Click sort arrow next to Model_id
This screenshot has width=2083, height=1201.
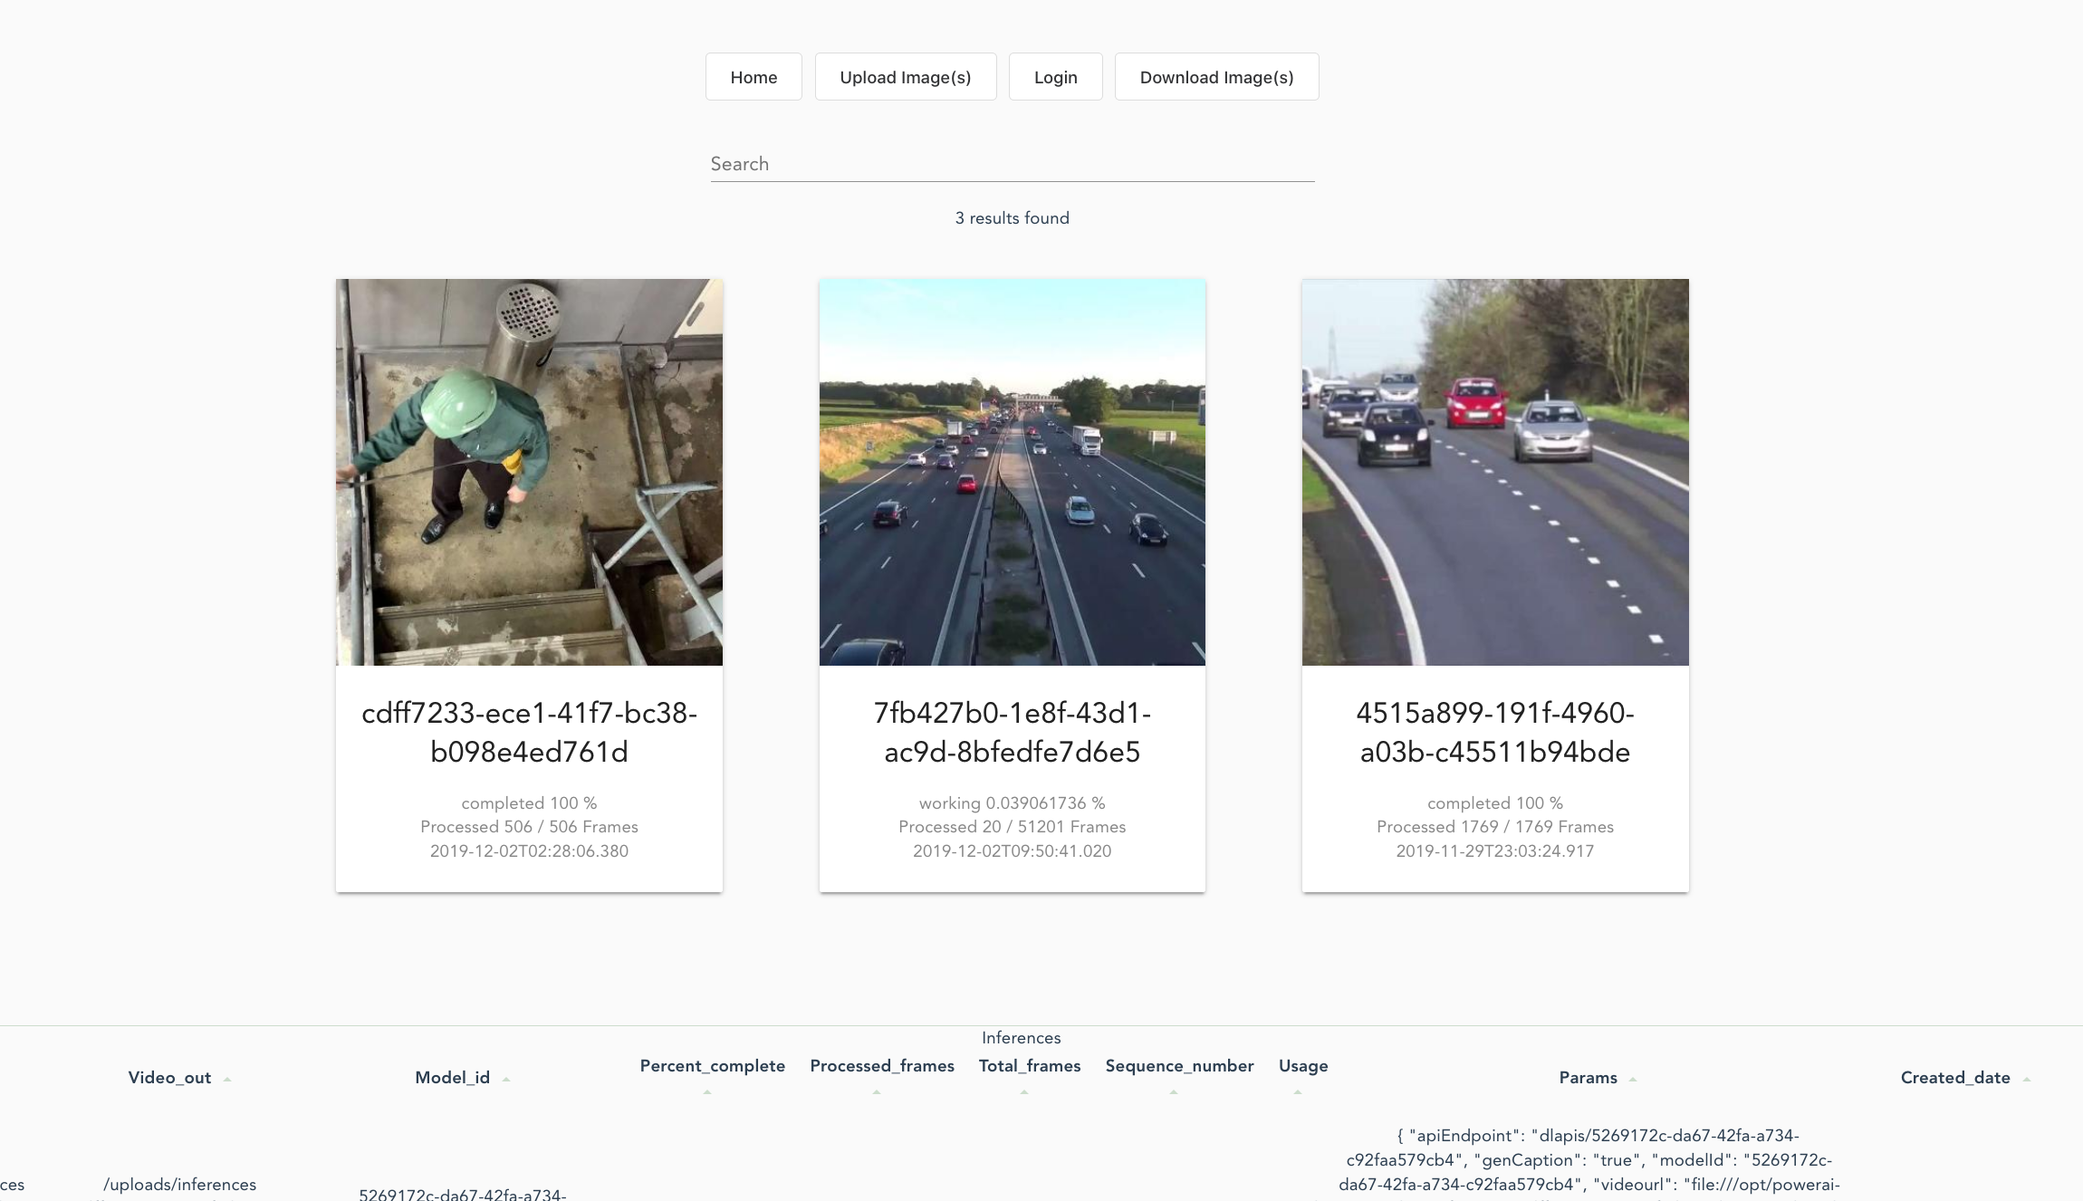coord(506,1079)
